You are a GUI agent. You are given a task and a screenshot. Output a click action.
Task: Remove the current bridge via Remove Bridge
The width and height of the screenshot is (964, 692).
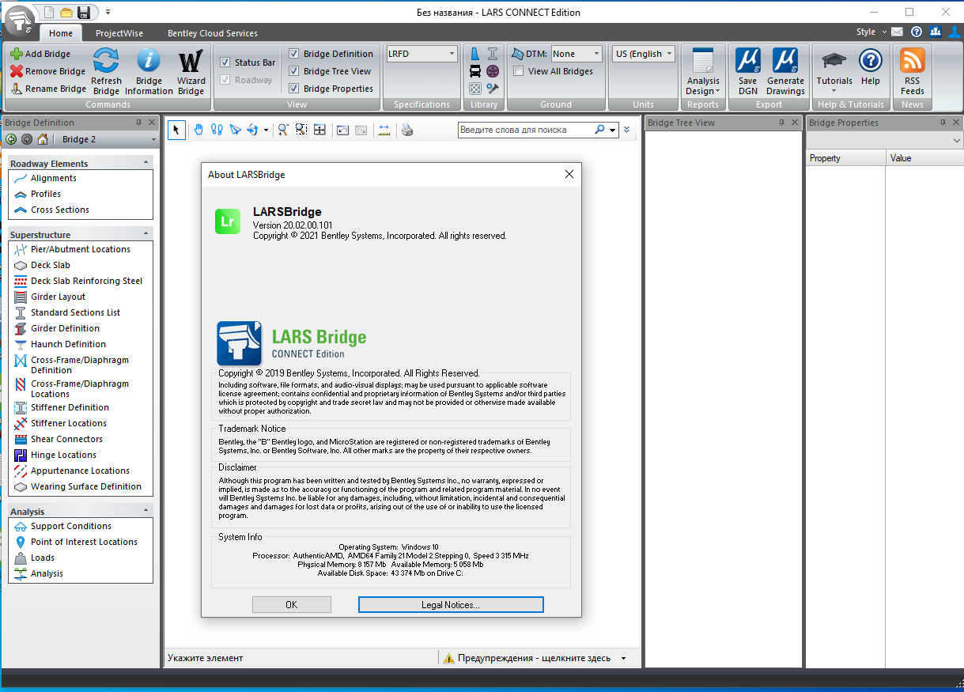[x=47, y=71]
